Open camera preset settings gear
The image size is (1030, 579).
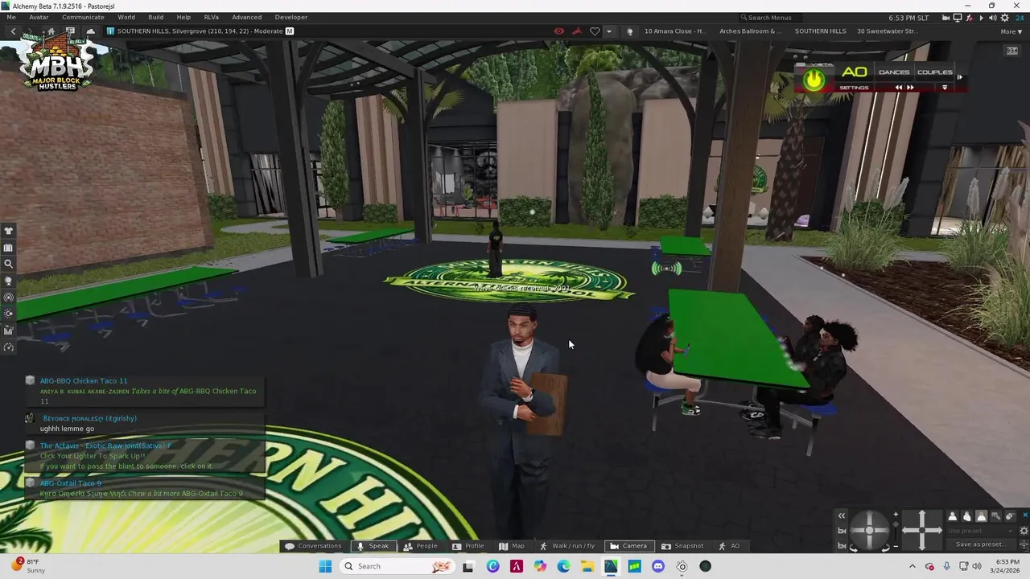click(1024, 531)
